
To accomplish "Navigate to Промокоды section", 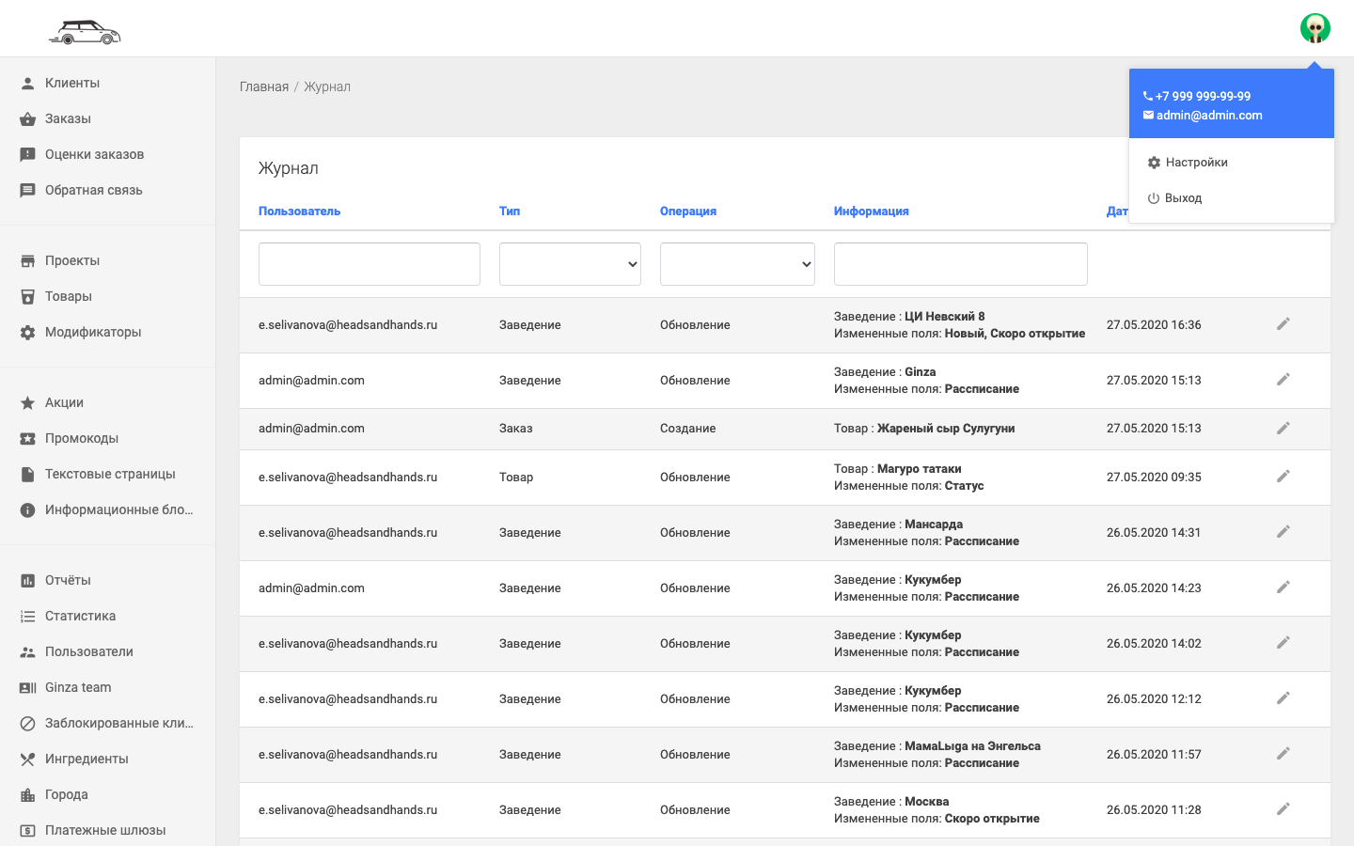I will pyautogui.click(x=82, y=438).
